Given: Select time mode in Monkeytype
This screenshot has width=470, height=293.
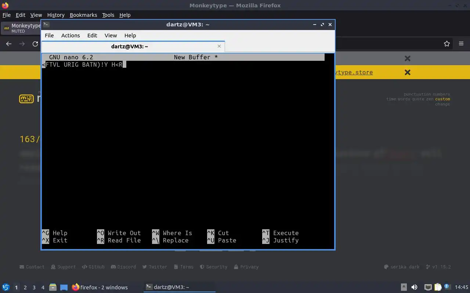Looking at the screenshot, I should pos(391,99).
